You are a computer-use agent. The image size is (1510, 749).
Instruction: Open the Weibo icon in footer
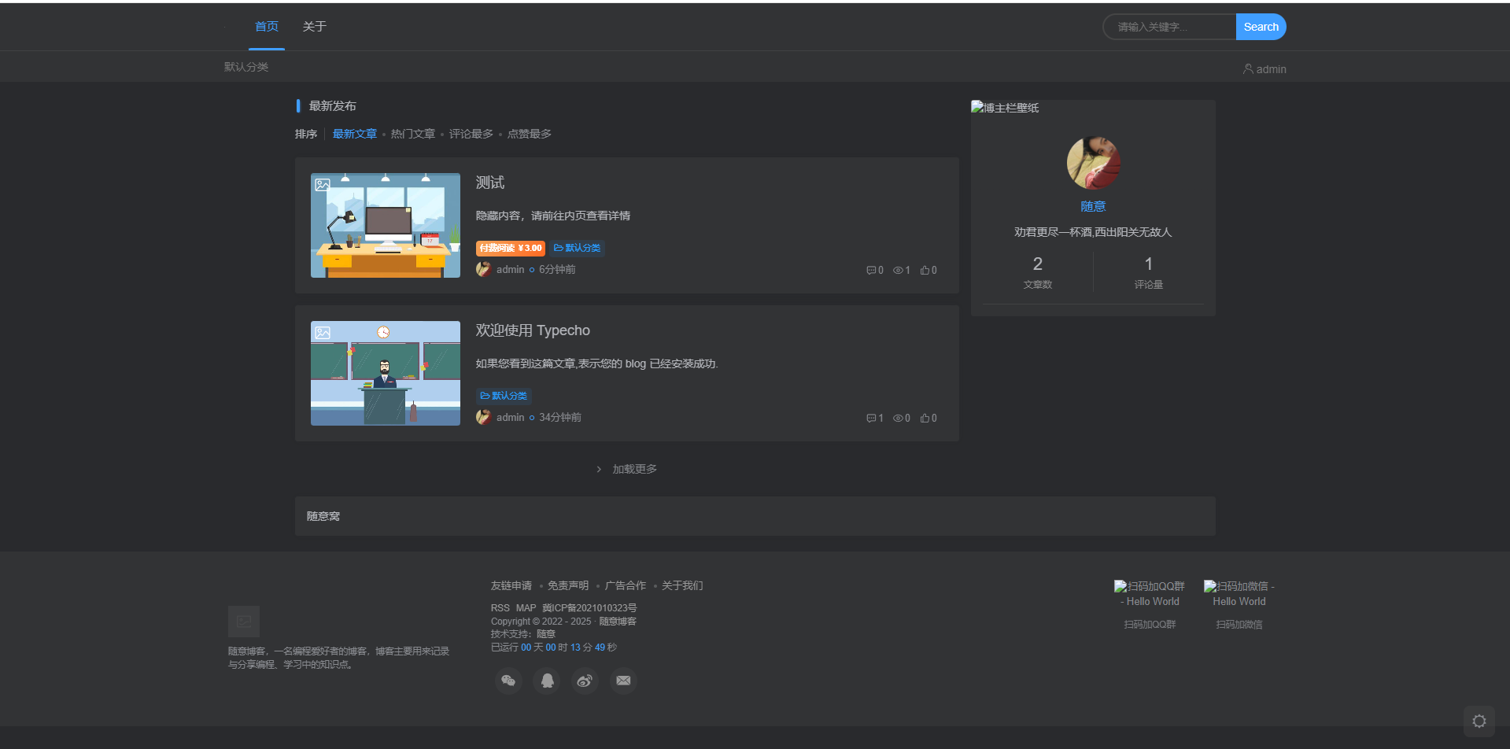(x=585, y=681)
